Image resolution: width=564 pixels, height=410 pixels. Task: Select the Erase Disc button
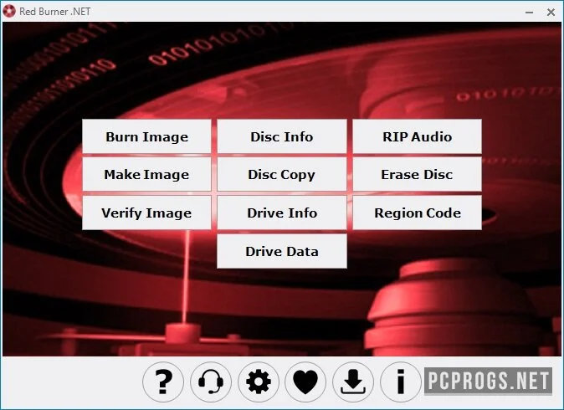point(418,174)
